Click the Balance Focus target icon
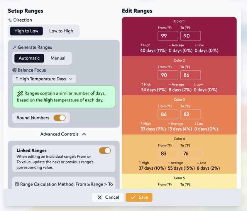 coord(14,70)
